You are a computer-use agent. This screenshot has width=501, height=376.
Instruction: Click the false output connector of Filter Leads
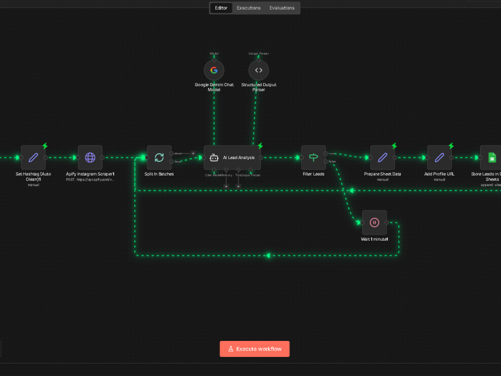click(x=326, y=161)
